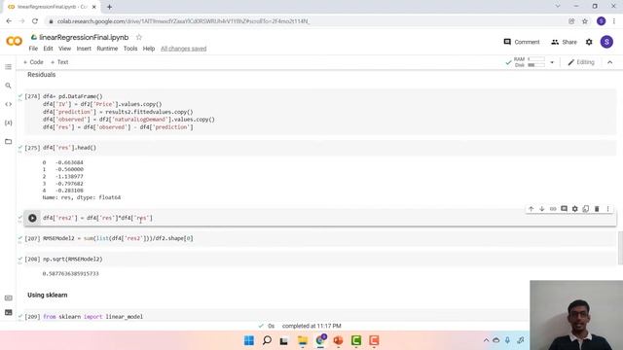Open the Edit menu
This screenshot has width=623, height=350.
point(48,49)
